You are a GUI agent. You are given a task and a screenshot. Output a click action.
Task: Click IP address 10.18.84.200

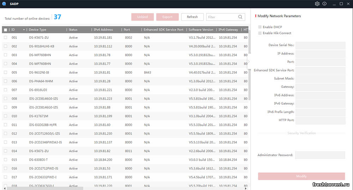pyautogui.click(x=103, y=160)
